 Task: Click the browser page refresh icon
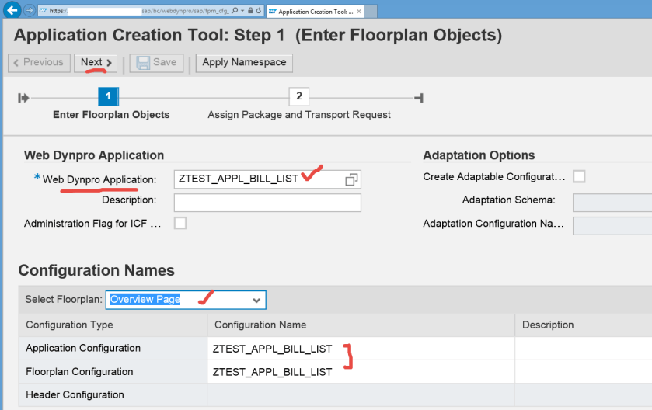259,12
